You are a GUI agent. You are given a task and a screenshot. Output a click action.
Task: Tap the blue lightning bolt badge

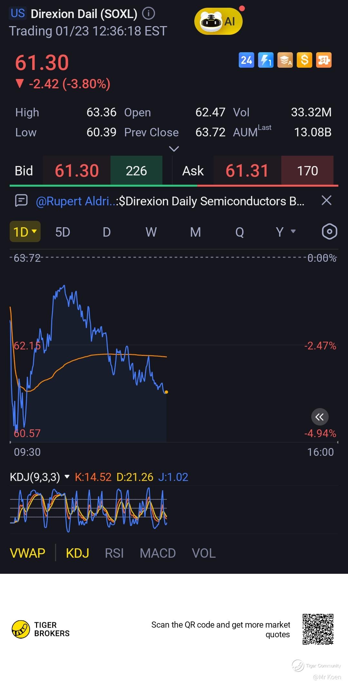click(266, 60)
